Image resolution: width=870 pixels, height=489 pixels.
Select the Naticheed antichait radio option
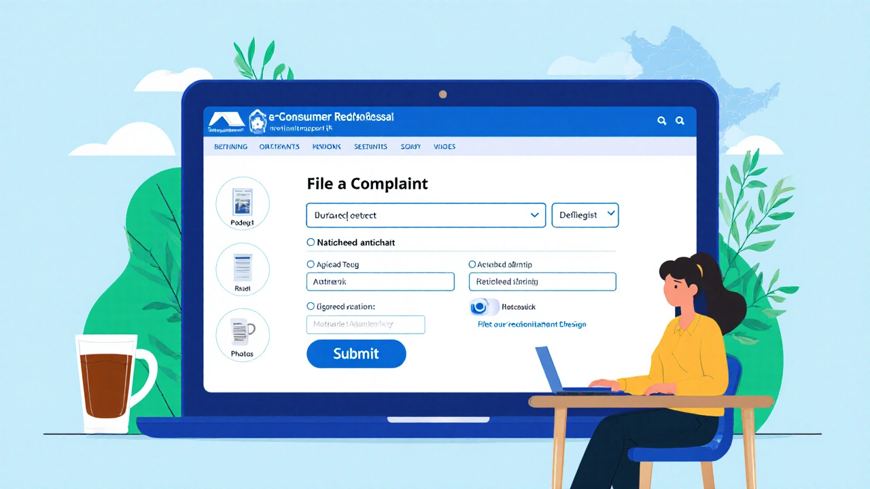click(311, 242)
